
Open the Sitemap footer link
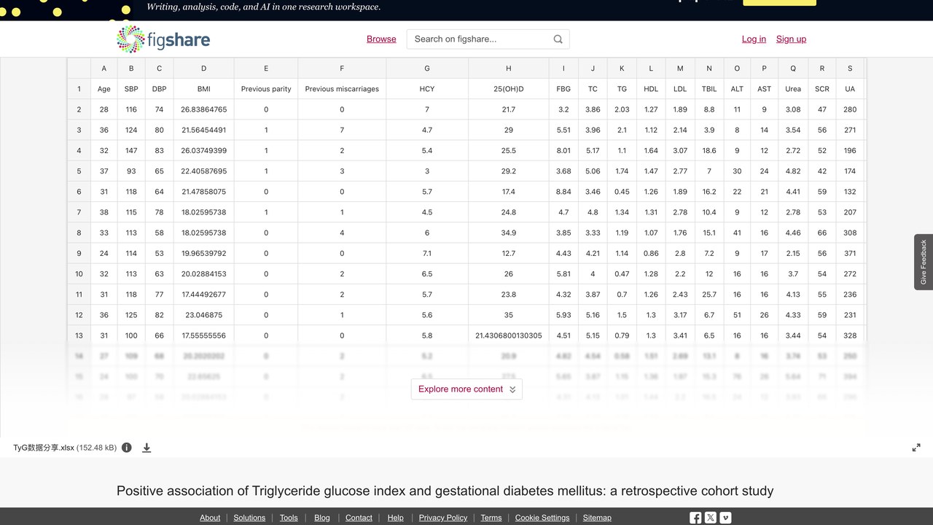[x=597, y=518]
